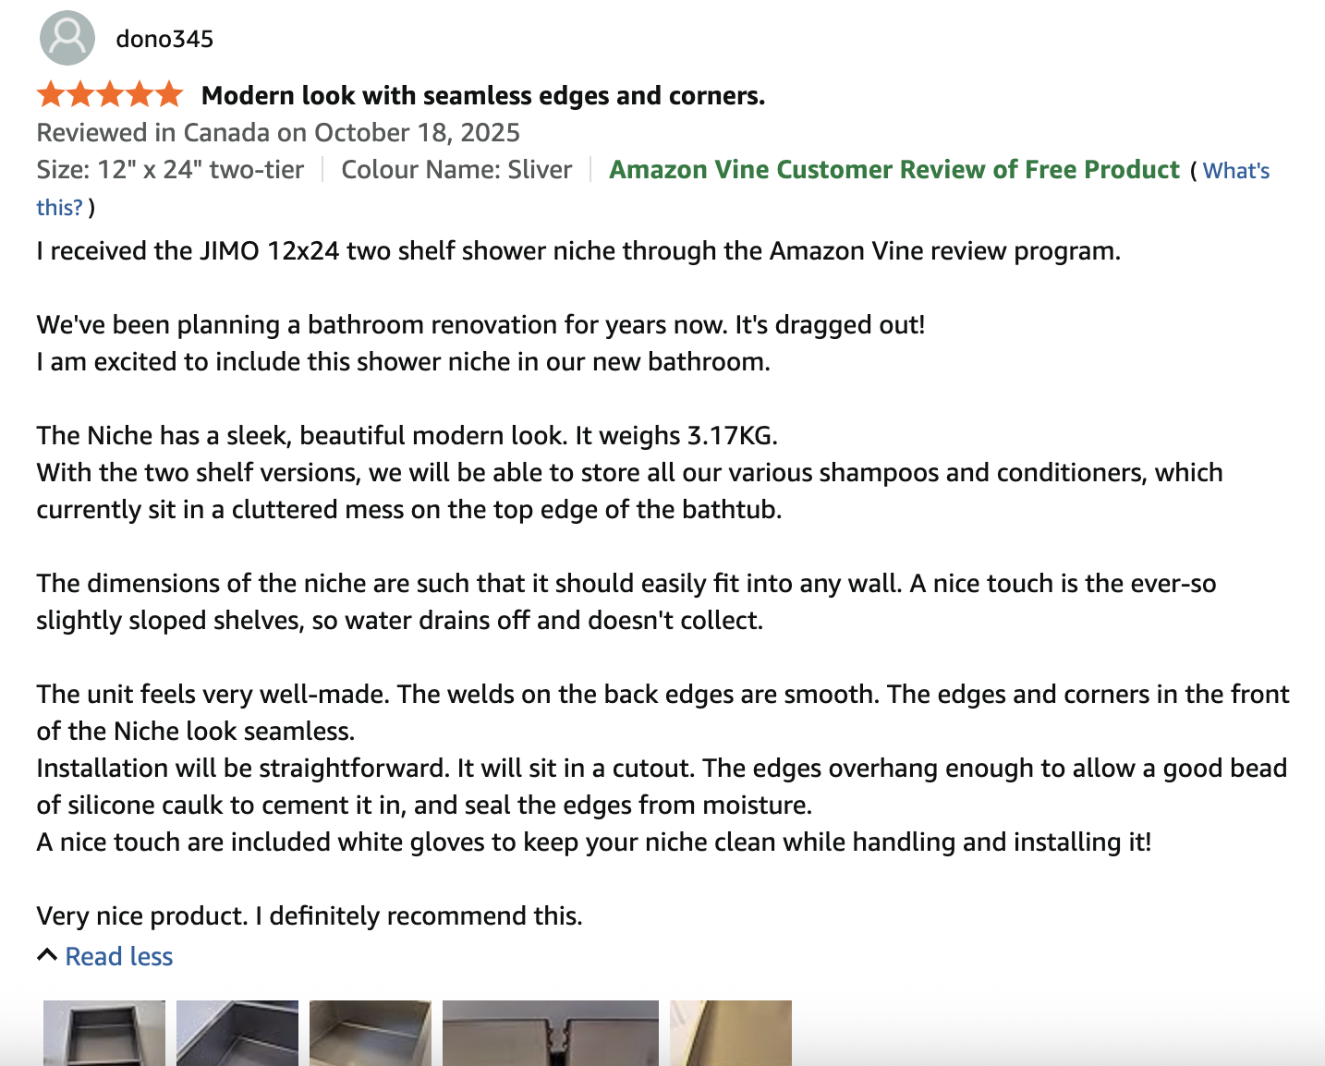View the rightmost review image thumbnail

tap(729, 1034)
